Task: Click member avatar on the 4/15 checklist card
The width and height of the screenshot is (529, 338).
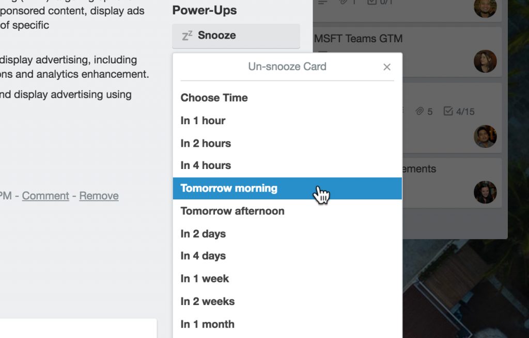Action: (x=485, y=137)
